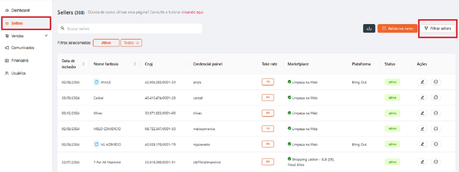Toggle the Ativo filter chip
This screenshot has height=172, width=459.
(x=106, y=43)
